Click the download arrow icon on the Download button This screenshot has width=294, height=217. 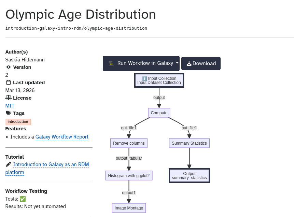(189, 63)
